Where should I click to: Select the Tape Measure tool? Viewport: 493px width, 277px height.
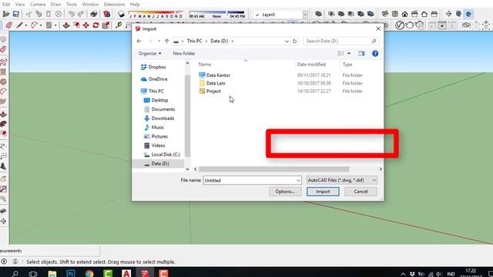point(119,25)
